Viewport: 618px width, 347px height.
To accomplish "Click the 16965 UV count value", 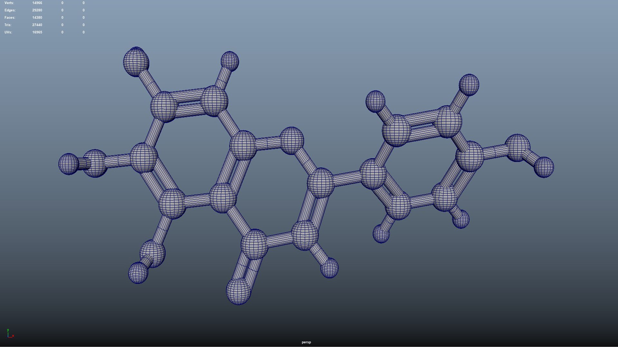I will (37, 32).
